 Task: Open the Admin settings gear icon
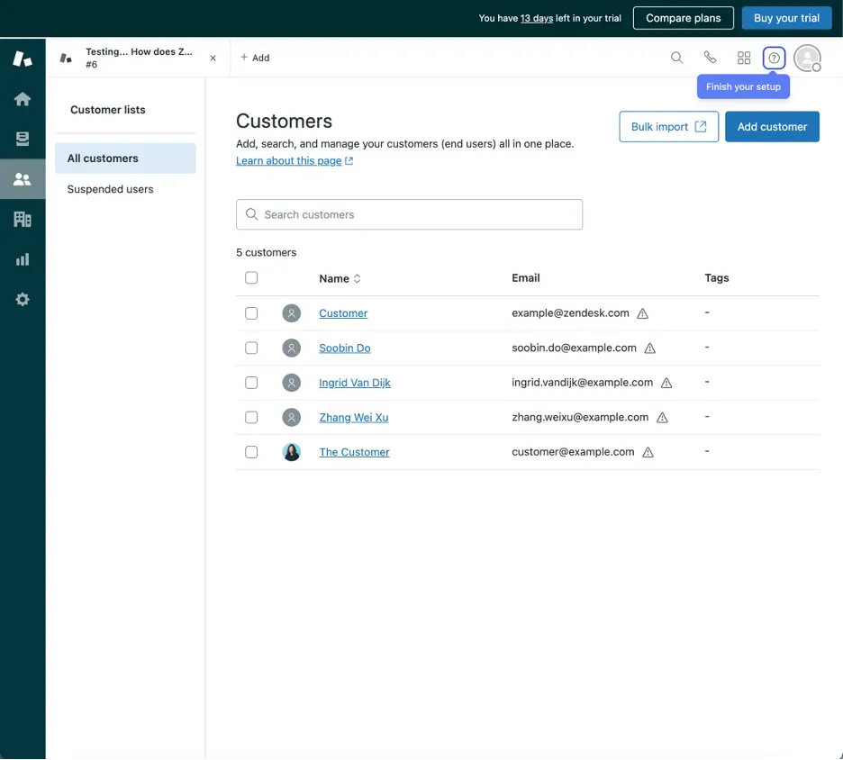click(x=23, y=298)
